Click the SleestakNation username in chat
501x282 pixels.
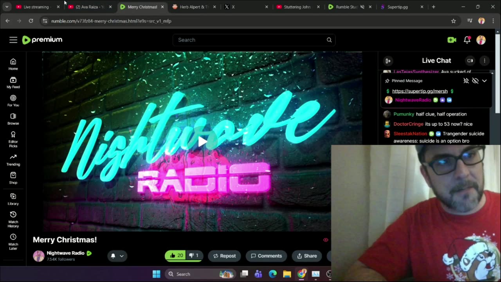pos(410,134)
